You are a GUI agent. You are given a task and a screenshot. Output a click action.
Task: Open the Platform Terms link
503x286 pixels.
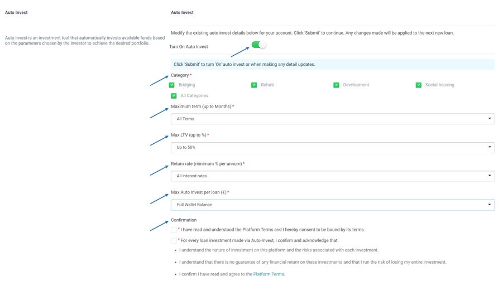(269, 274)
